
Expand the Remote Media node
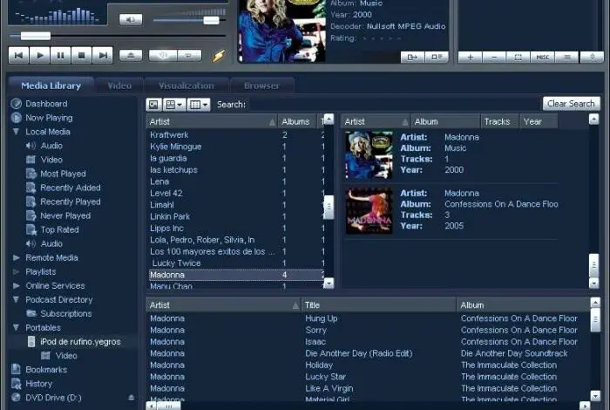pyautogui.click(x=17, y=257)
